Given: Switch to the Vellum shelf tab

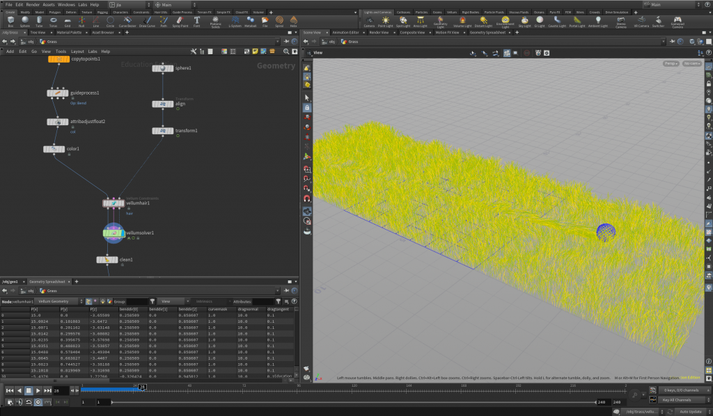Looking at the screenshot, I should [x=451, y=13].
